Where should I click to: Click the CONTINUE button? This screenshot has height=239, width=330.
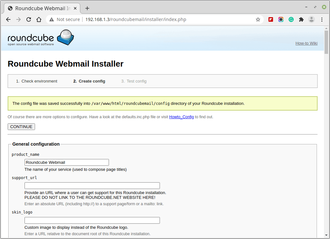(21, 127)
